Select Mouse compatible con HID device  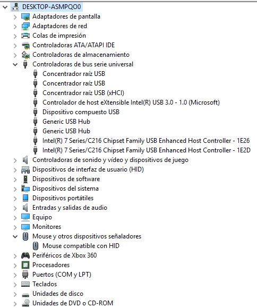[x=81, y=246]
